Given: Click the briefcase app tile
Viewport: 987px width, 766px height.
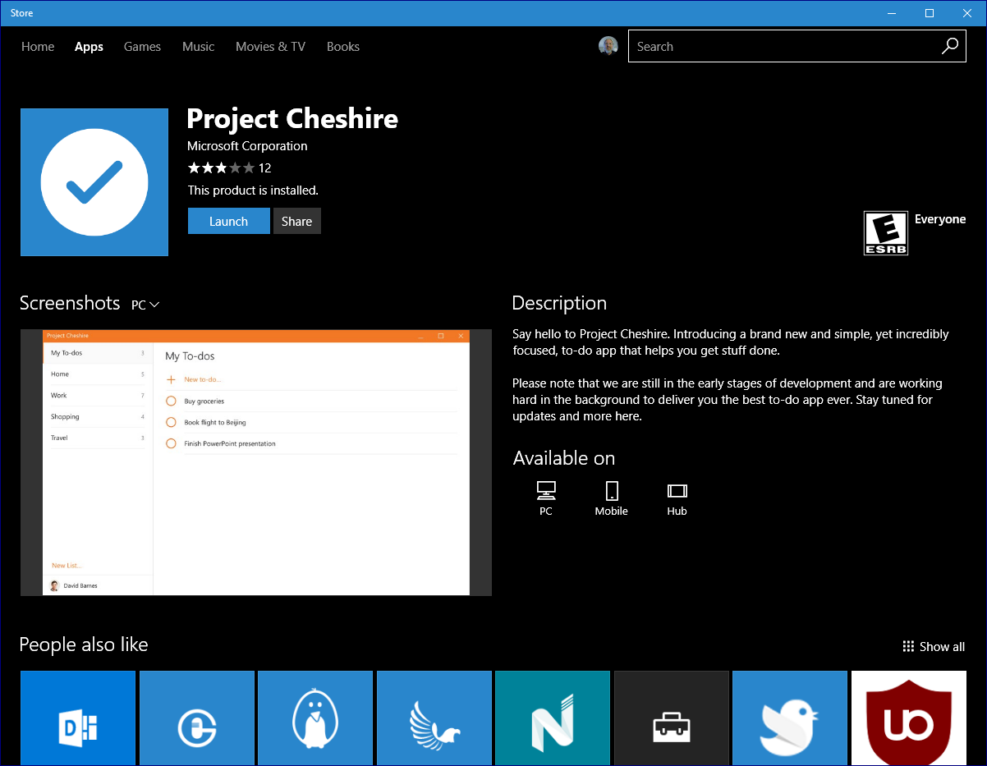Looking at the screenshot, I should (x=671, y=718).
